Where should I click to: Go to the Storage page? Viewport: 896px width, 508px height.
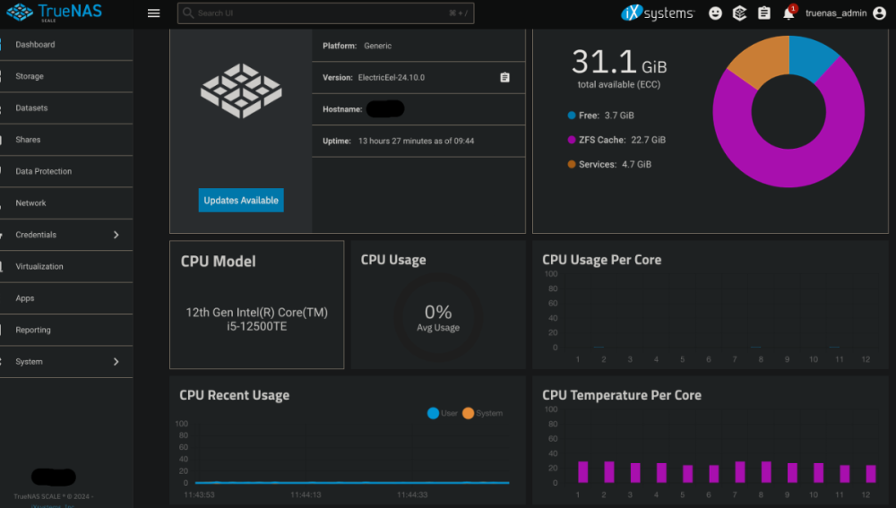[30, 76]
